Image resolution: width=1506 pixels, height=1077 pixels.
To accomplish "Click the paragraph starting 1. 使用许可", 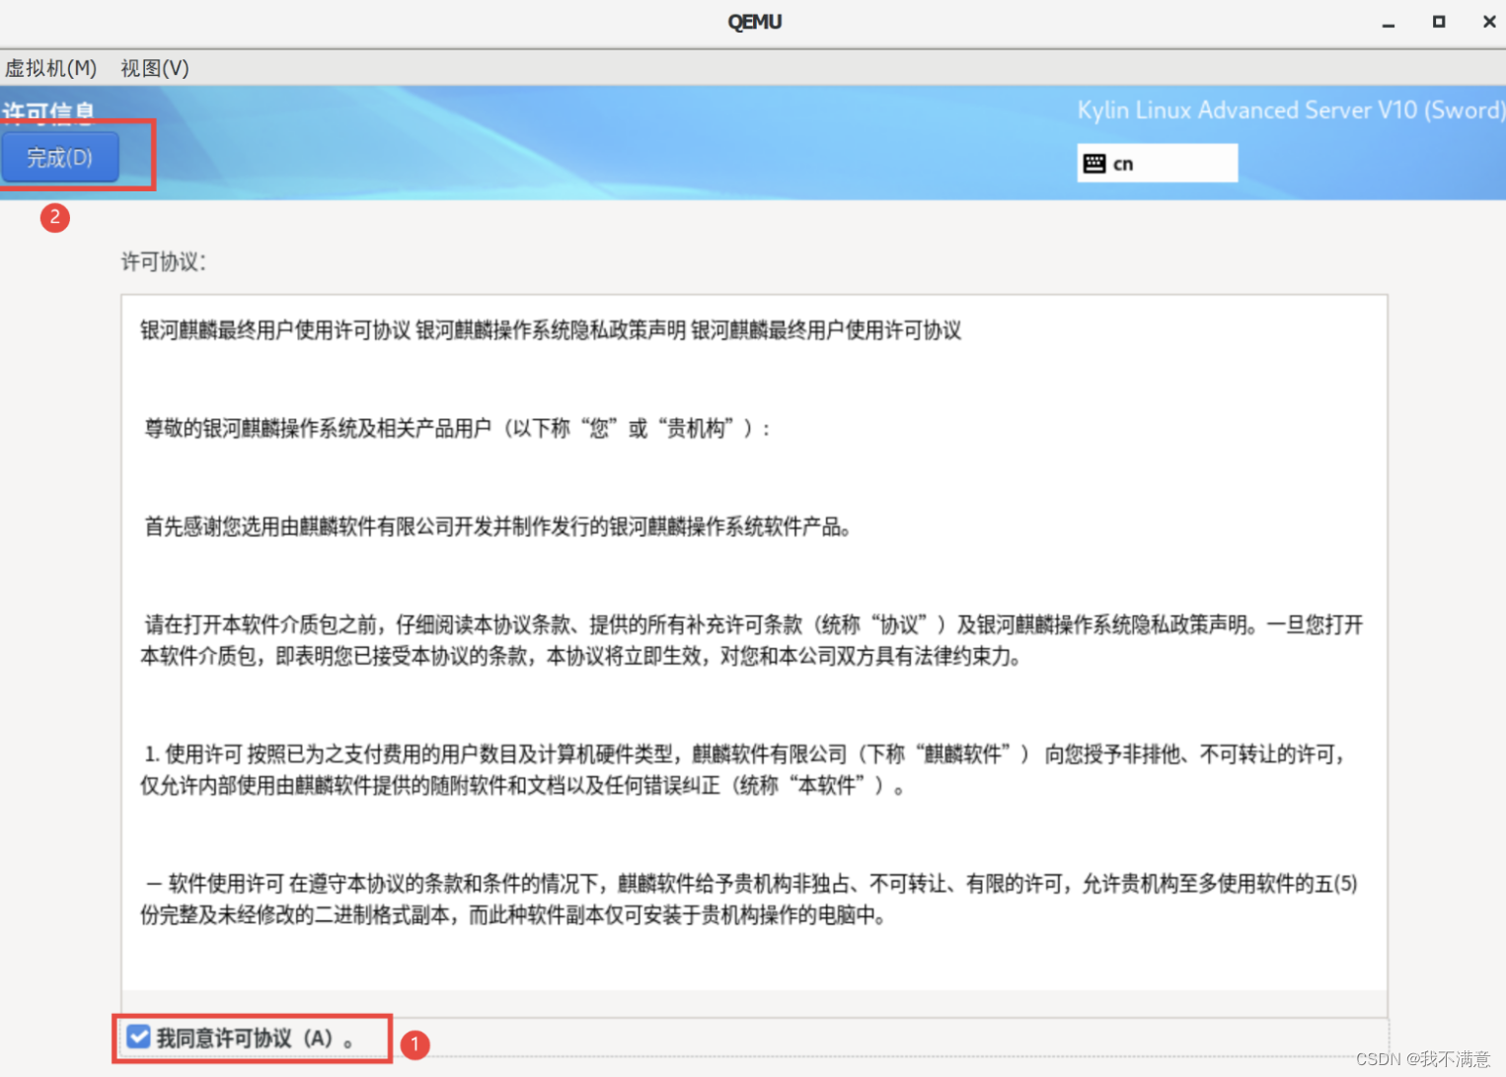I will (745, 770).
